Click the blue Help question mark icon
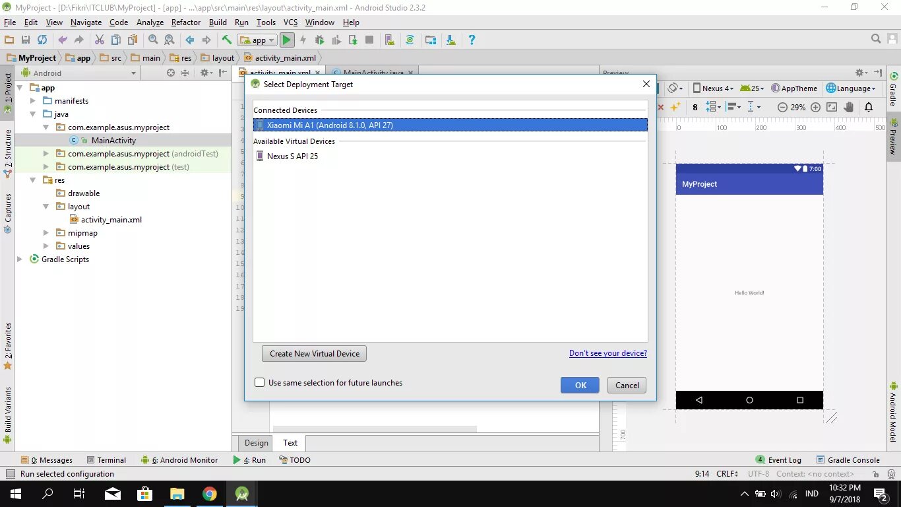The width and height of the screenshot is (901, 507). 472,40
